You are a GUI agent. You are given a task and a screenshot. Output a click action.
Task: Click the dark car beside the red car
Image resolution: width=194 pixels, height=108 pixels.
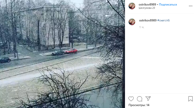pyautogui.click(x=58, y=53)
